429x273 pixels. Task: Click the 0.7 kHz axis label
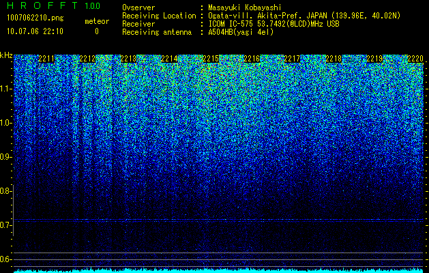coord(6,225)
